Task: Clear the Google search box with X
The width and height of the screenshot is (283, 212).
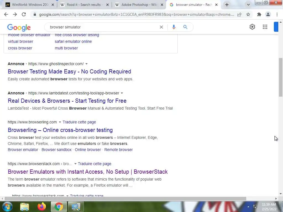Action: point(161,27)
